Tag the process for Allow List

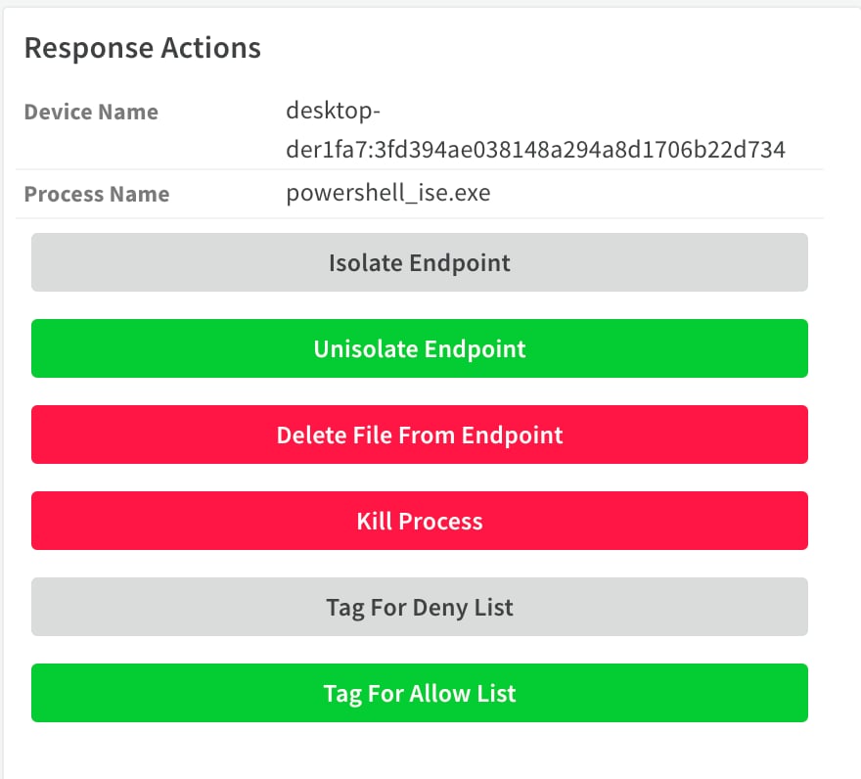(x=420, y=693)
